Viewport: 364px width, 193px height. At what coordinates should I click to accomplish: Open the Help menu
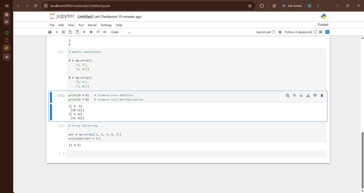(x=119, y=25)
